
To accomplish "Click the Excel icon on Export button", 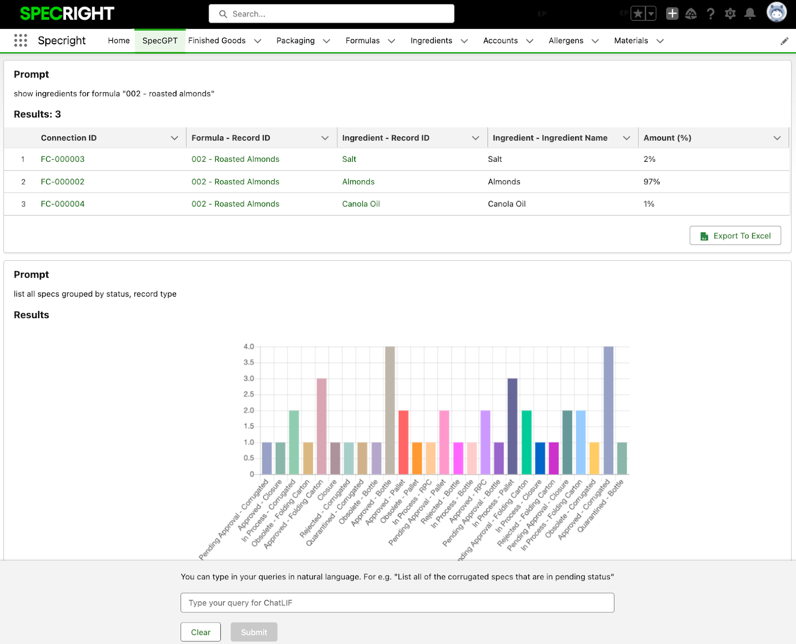I will click(704, 236).
